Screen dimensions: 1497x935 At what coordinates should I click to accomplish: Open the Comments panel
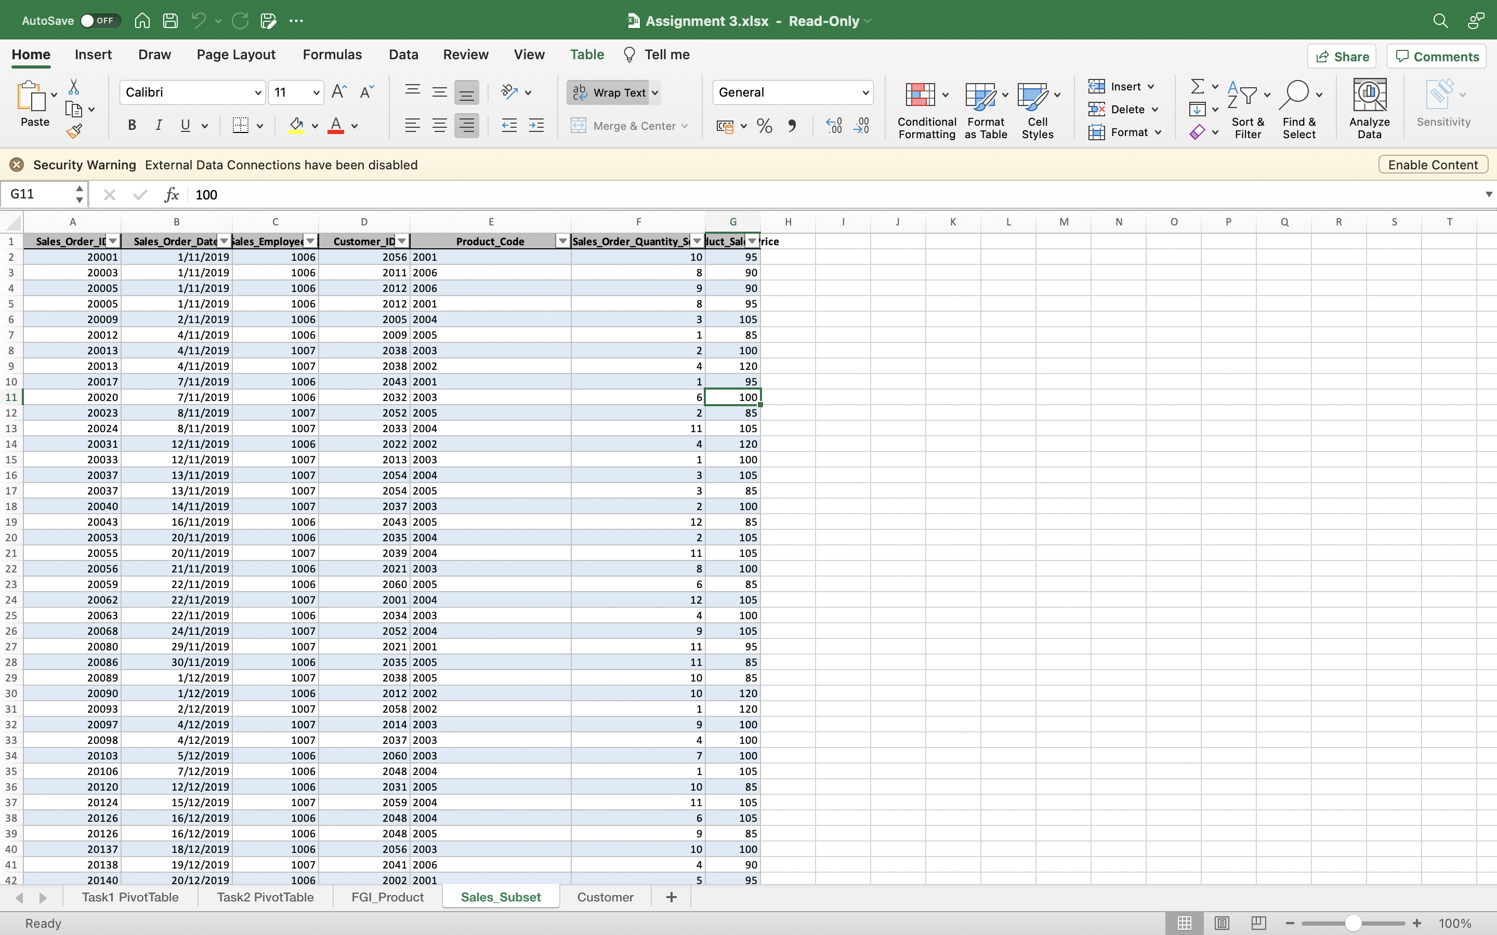[1436, 56]
